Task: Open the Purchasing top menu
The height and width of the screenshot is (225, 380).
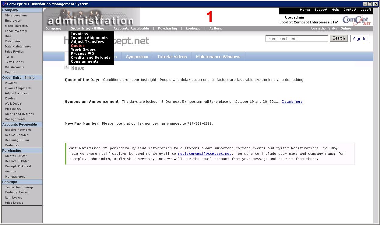Action: [167, 29]
